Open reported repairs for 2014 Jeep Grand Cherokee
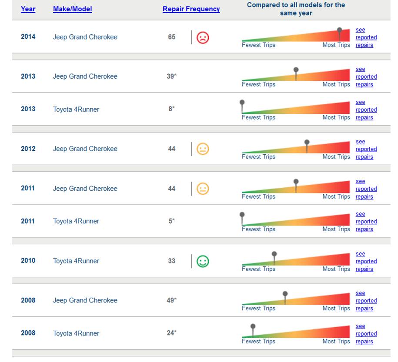Viewport: 398px width, 362px height. (366, 37)
